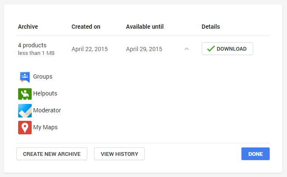Screen dimensions: 287x177
Task: Click the red My Maps pin icon
Action: [25, 127]
